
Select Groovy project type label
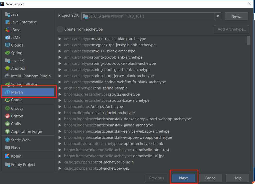[17, 108]
